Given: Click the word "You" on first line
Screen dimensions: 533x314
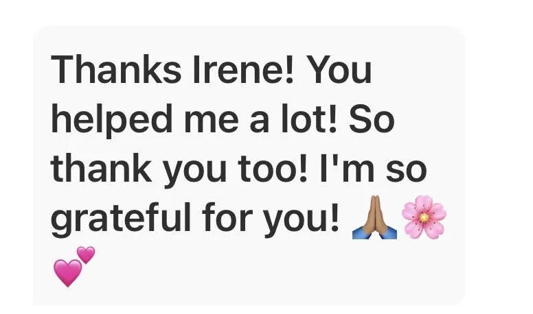Looking at the screenshot, I should coord(341,70).
